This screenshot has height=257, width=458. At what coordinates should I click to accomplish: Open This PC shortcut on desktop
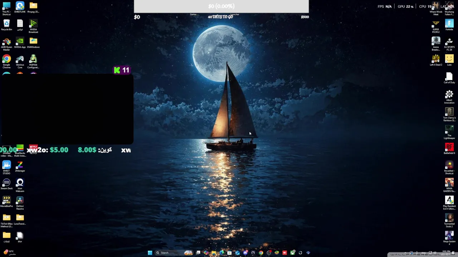[x=6, y=9]
